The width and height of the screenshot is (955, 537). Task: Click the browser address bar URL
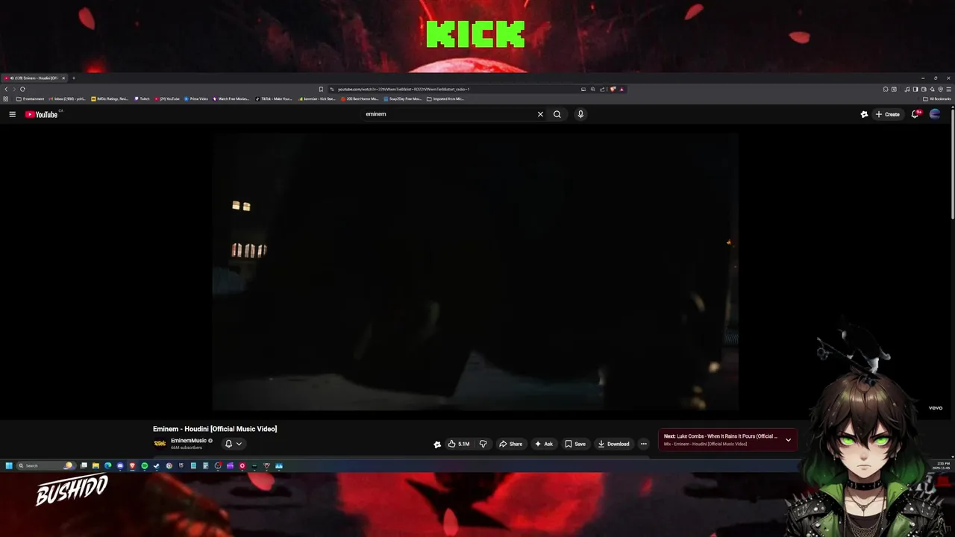pyautogui.click(x=404, y=89)
